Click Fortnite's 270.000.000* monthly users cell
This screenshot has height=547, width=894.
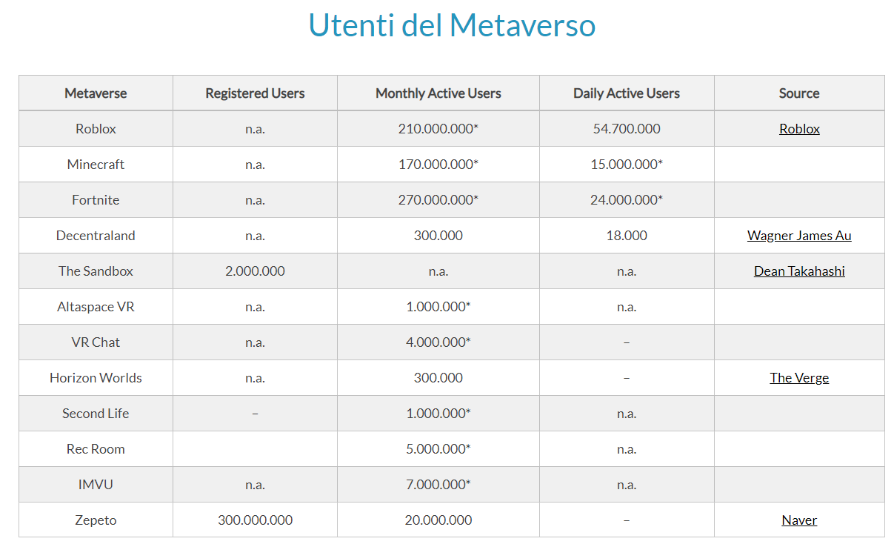coord(438,200)
